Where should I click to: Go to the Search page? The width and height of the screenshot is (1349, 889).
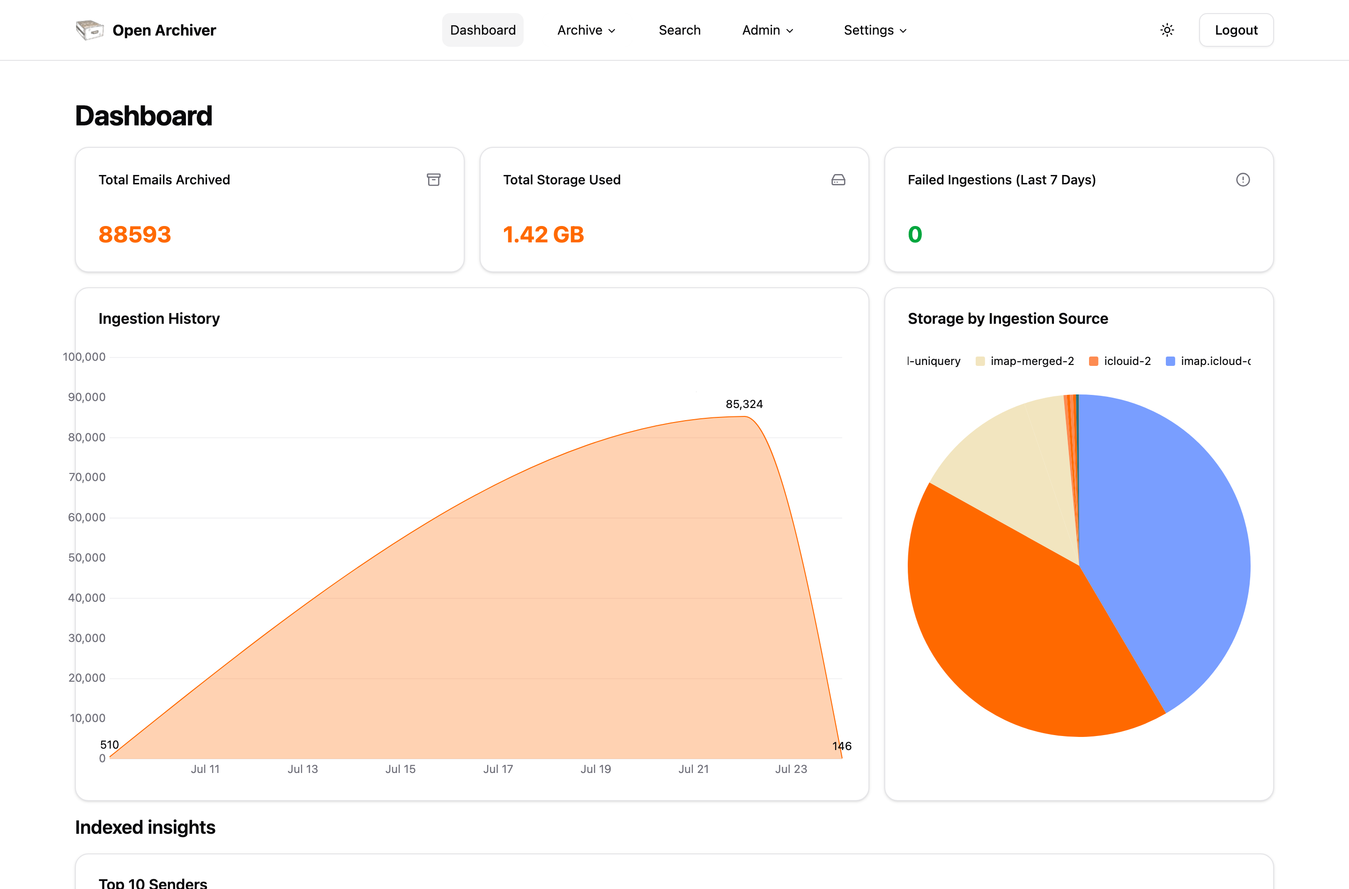coord(679,30)
